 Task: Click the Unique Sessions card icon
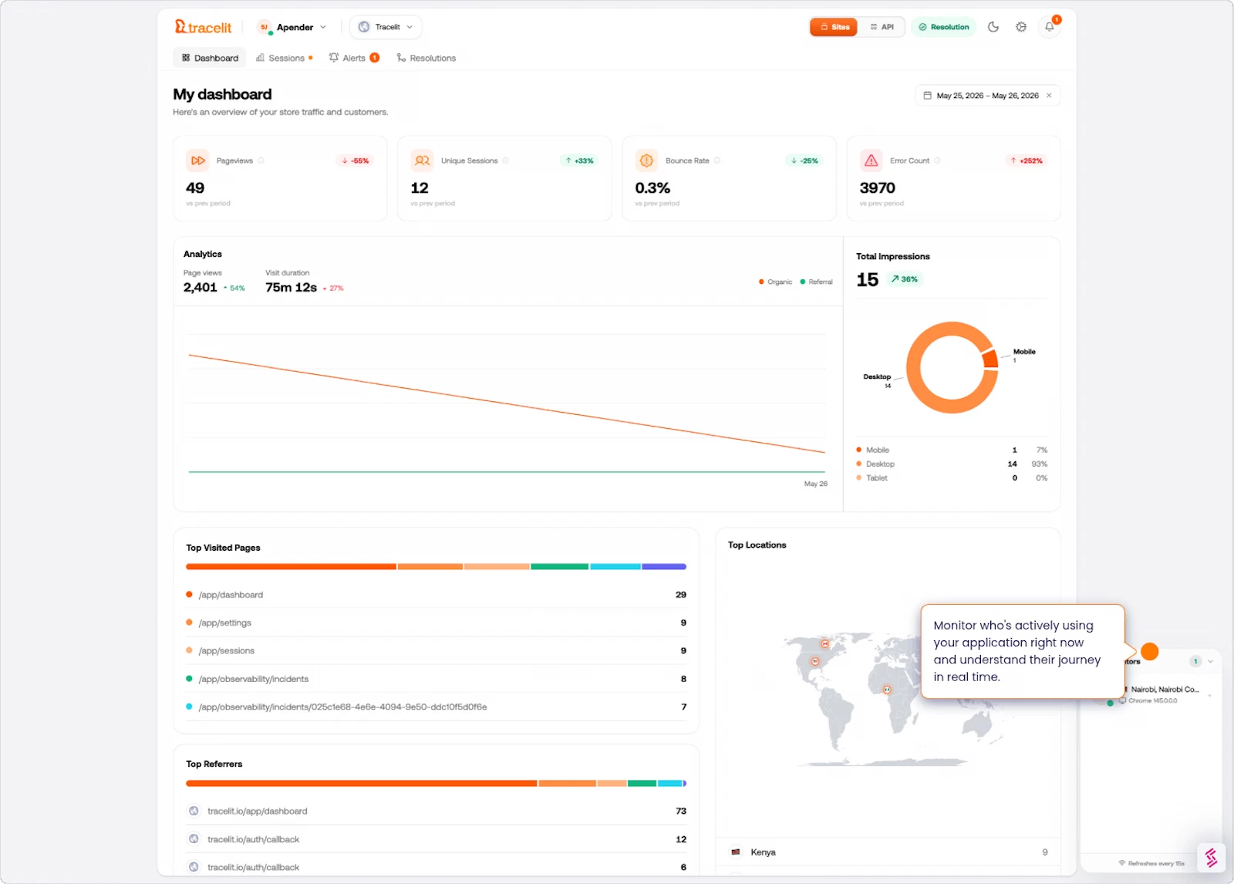tap(423, 160)
